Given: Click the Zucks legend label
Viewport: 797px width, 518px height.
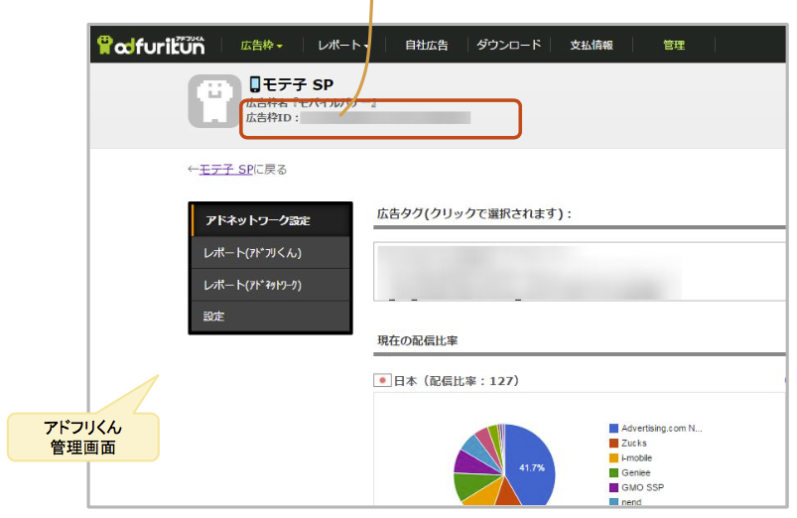Looking at the screenshot, I should pos(634,444).
